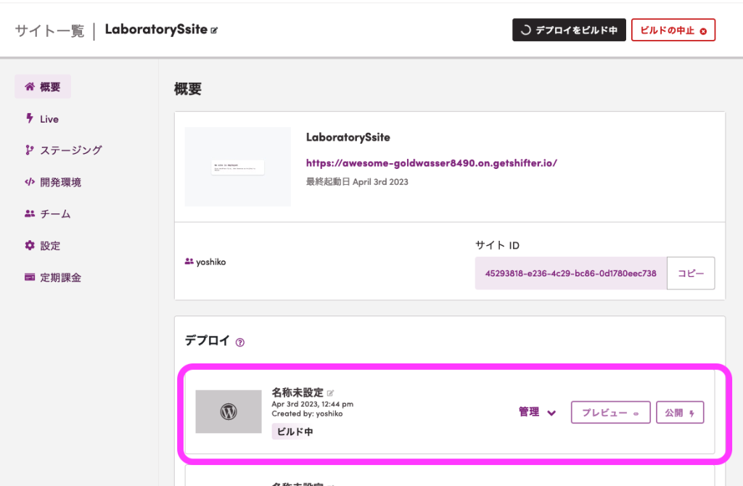Copy the site ID with コピー button
The width and height of the screenshot is (743, 486).
[x=691, y=273]
